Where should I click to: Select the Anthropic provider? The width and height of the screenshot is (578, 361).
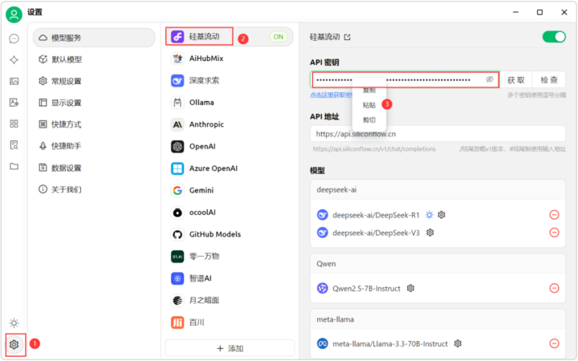(x=229, y=124)
